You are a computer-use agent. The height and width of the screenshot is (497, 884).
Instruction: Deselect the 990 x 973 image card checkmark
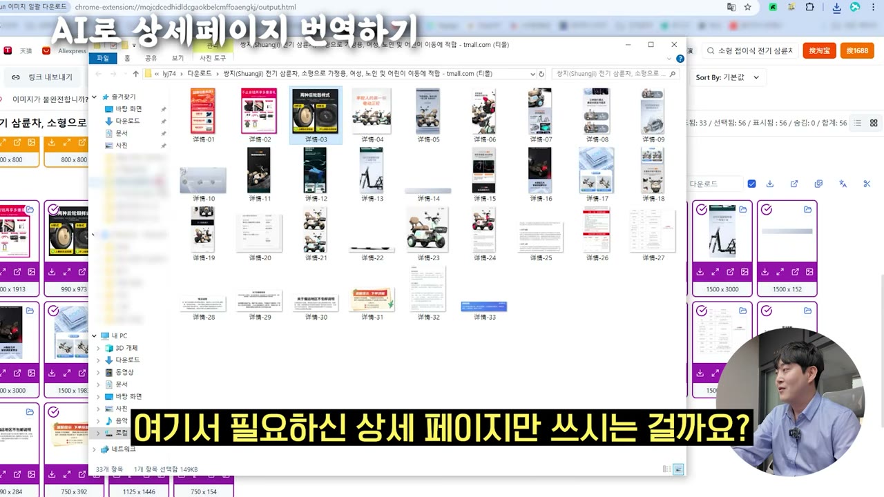pos(53,210)
